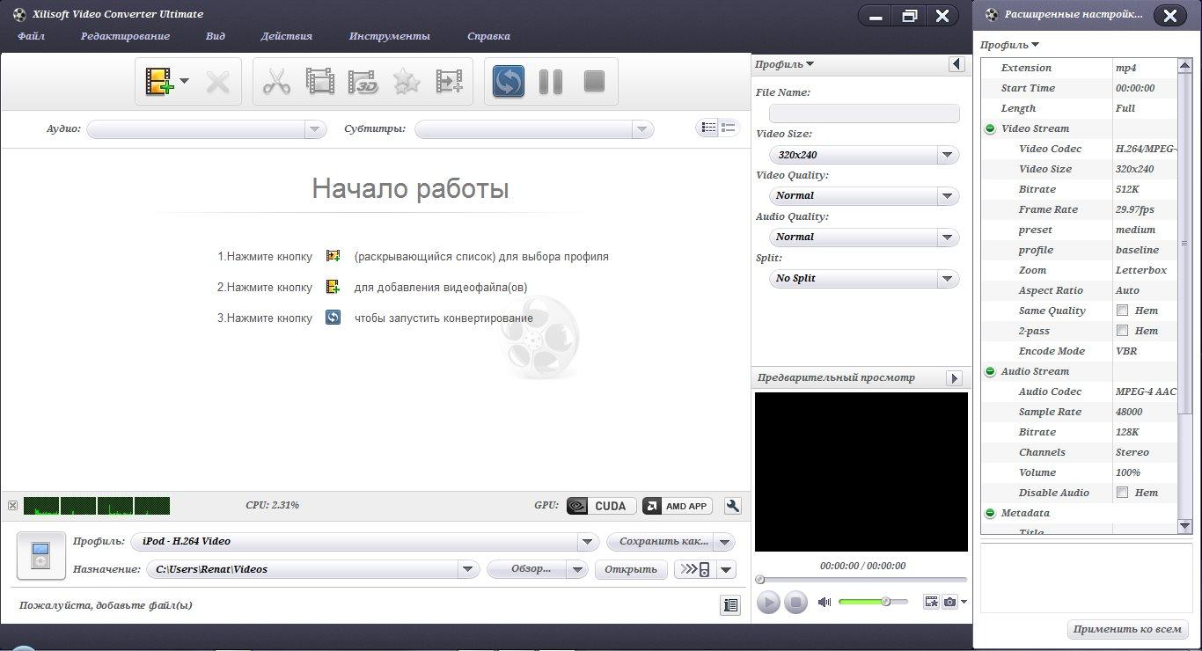Mute the preview speaker icon
The height and width of the screenshot is (651, 1202).
(825, 602)
